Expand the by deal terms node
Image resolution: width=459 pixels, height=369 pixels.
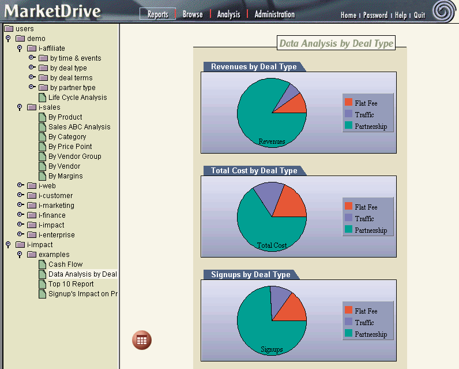coord(32,77)
